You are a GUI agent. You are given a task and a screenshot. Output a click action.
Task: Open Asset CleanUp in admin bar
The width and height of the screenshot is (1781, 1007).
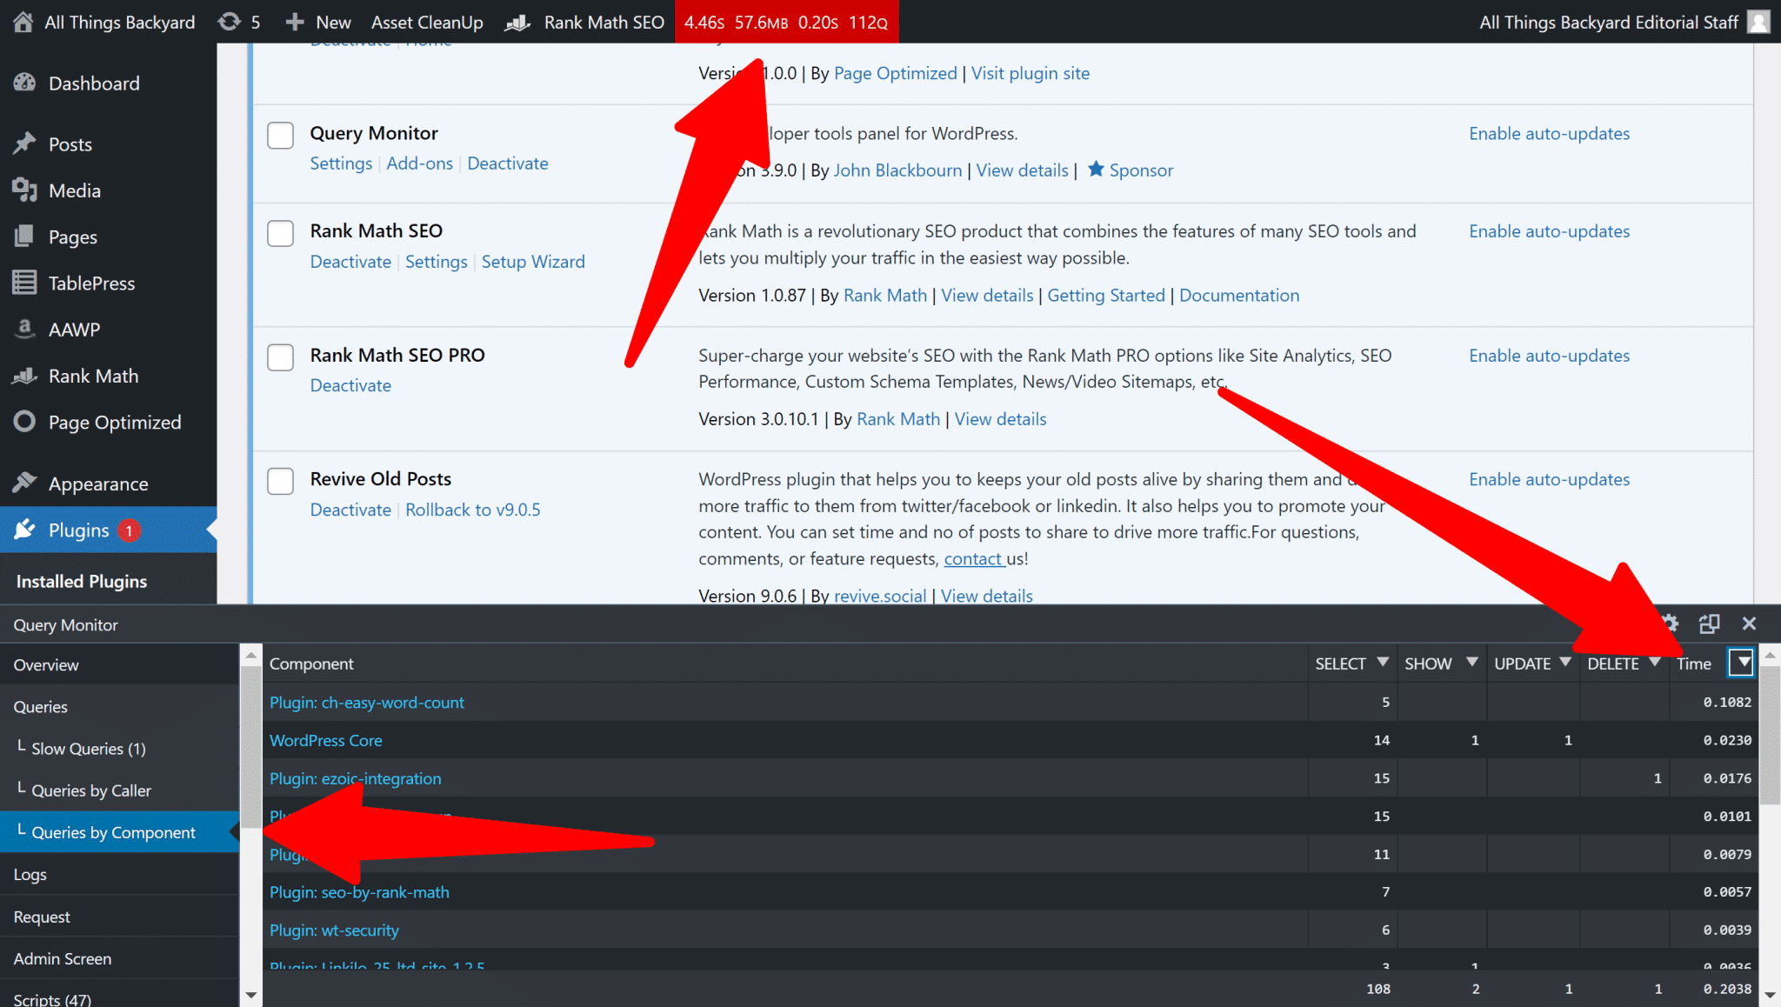coord(427,22)
